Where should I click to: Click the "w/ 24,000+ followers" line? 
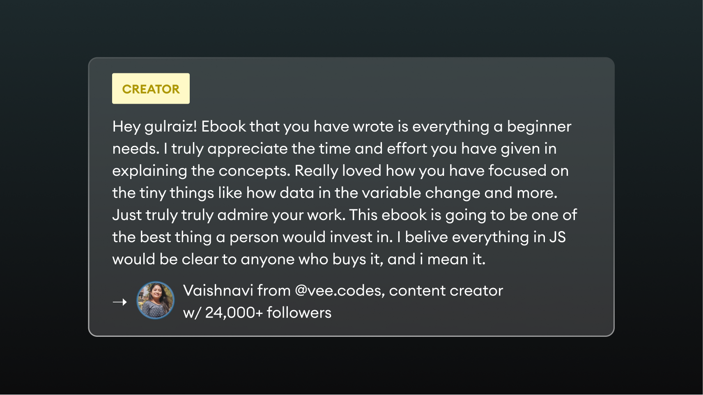[257, 313]
